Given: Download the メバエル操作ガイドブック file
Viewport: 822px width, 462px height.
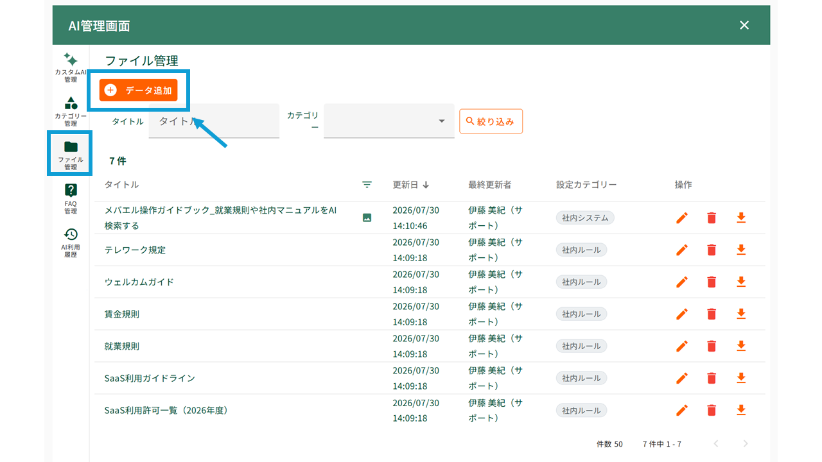Looking at the screenshot, I should click(741, 218).
